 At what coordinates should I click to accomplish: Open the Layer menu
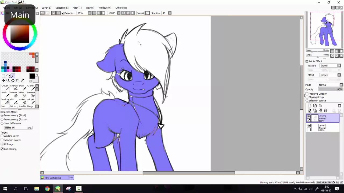(x=46, y=8)
